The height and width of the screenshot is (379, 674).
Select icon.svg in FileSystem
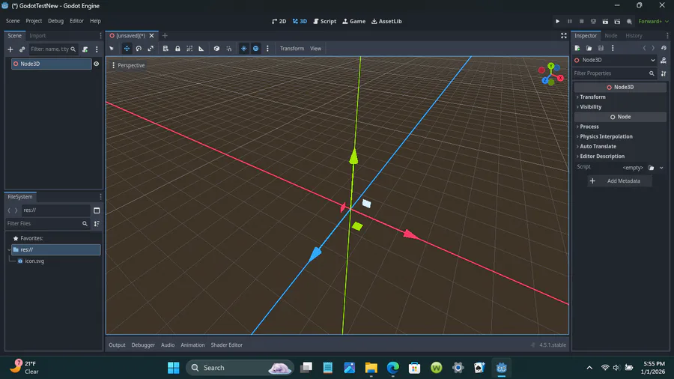(x=34, y=261)
